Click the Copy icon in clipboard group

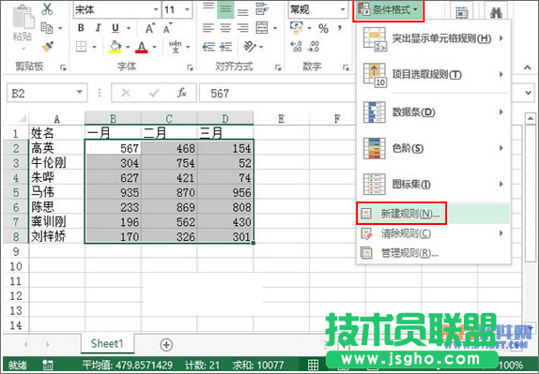46,28
